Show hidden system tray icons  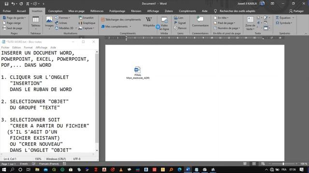pos(266,170)
